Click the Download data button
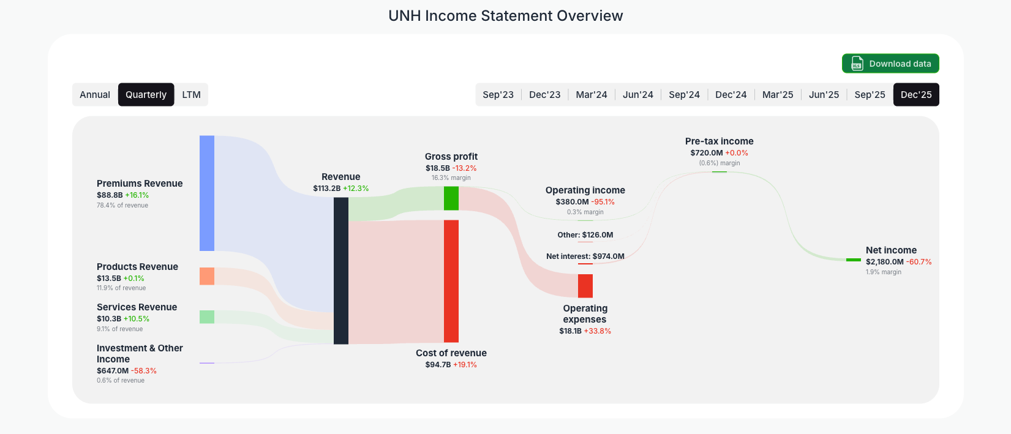The image size is (1011, 434). pos(890,63)
